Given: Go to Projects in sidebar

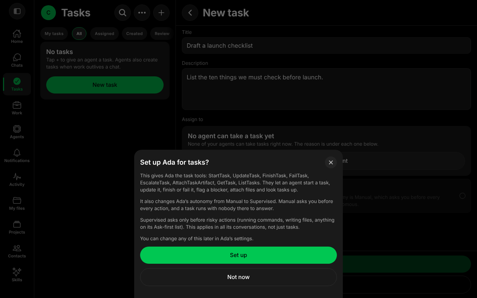Looking at the screenshot, I should click(17, 227).
